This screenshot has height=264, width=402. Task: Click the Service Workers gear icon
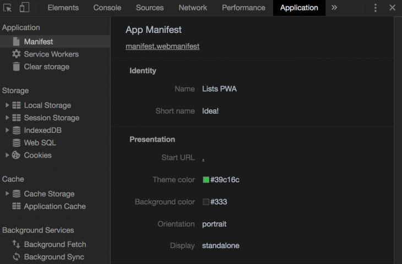click(17, 54)
